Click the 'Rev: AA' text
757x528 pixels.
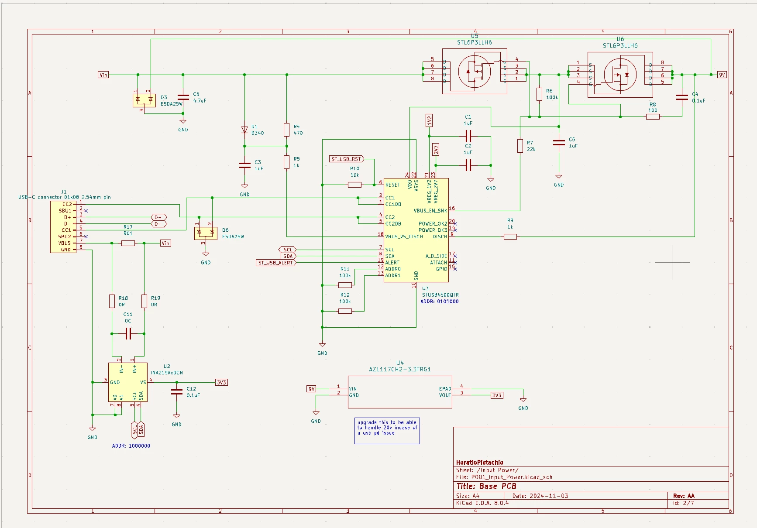click(684, 496)
